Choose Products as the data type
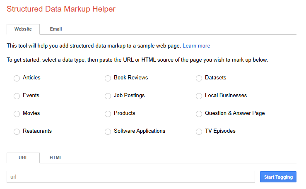This screenshot has height=189, width=306. (108, 114)
